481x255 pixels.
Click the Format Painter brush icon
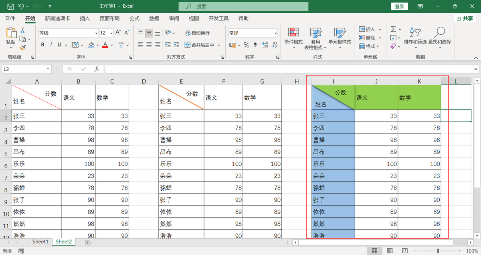(22, 48)
